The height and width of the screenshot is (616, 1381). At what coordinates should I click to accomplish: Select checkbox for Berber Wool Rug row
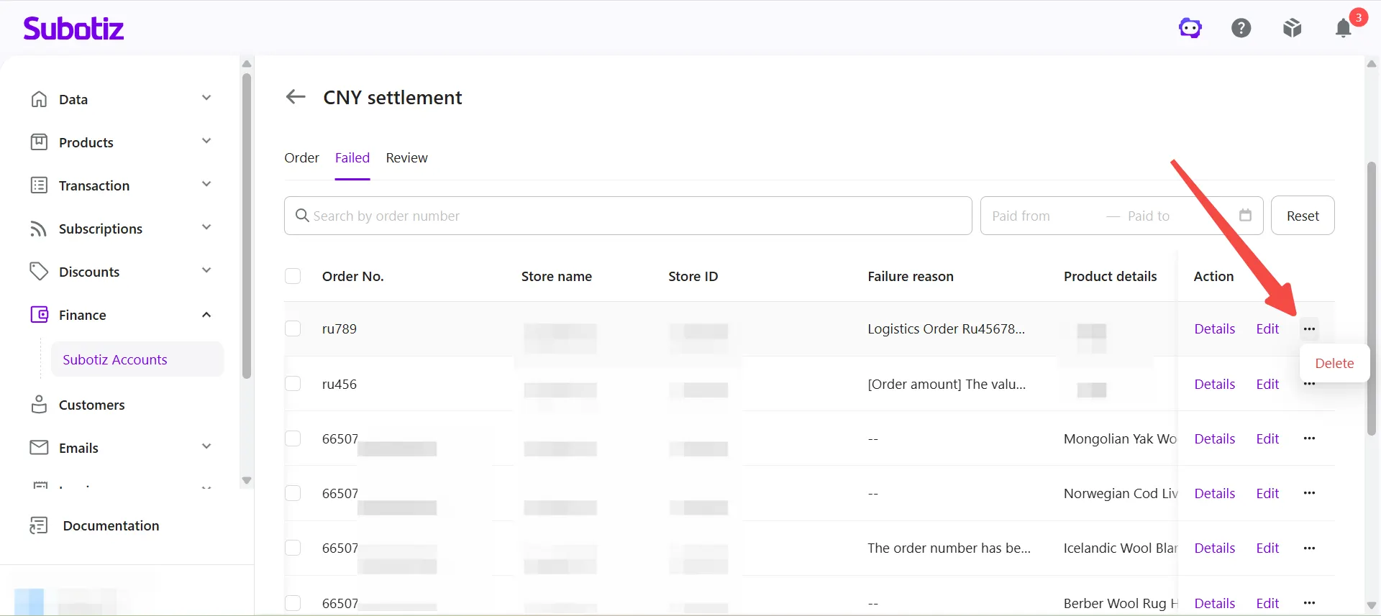(293, 603)
